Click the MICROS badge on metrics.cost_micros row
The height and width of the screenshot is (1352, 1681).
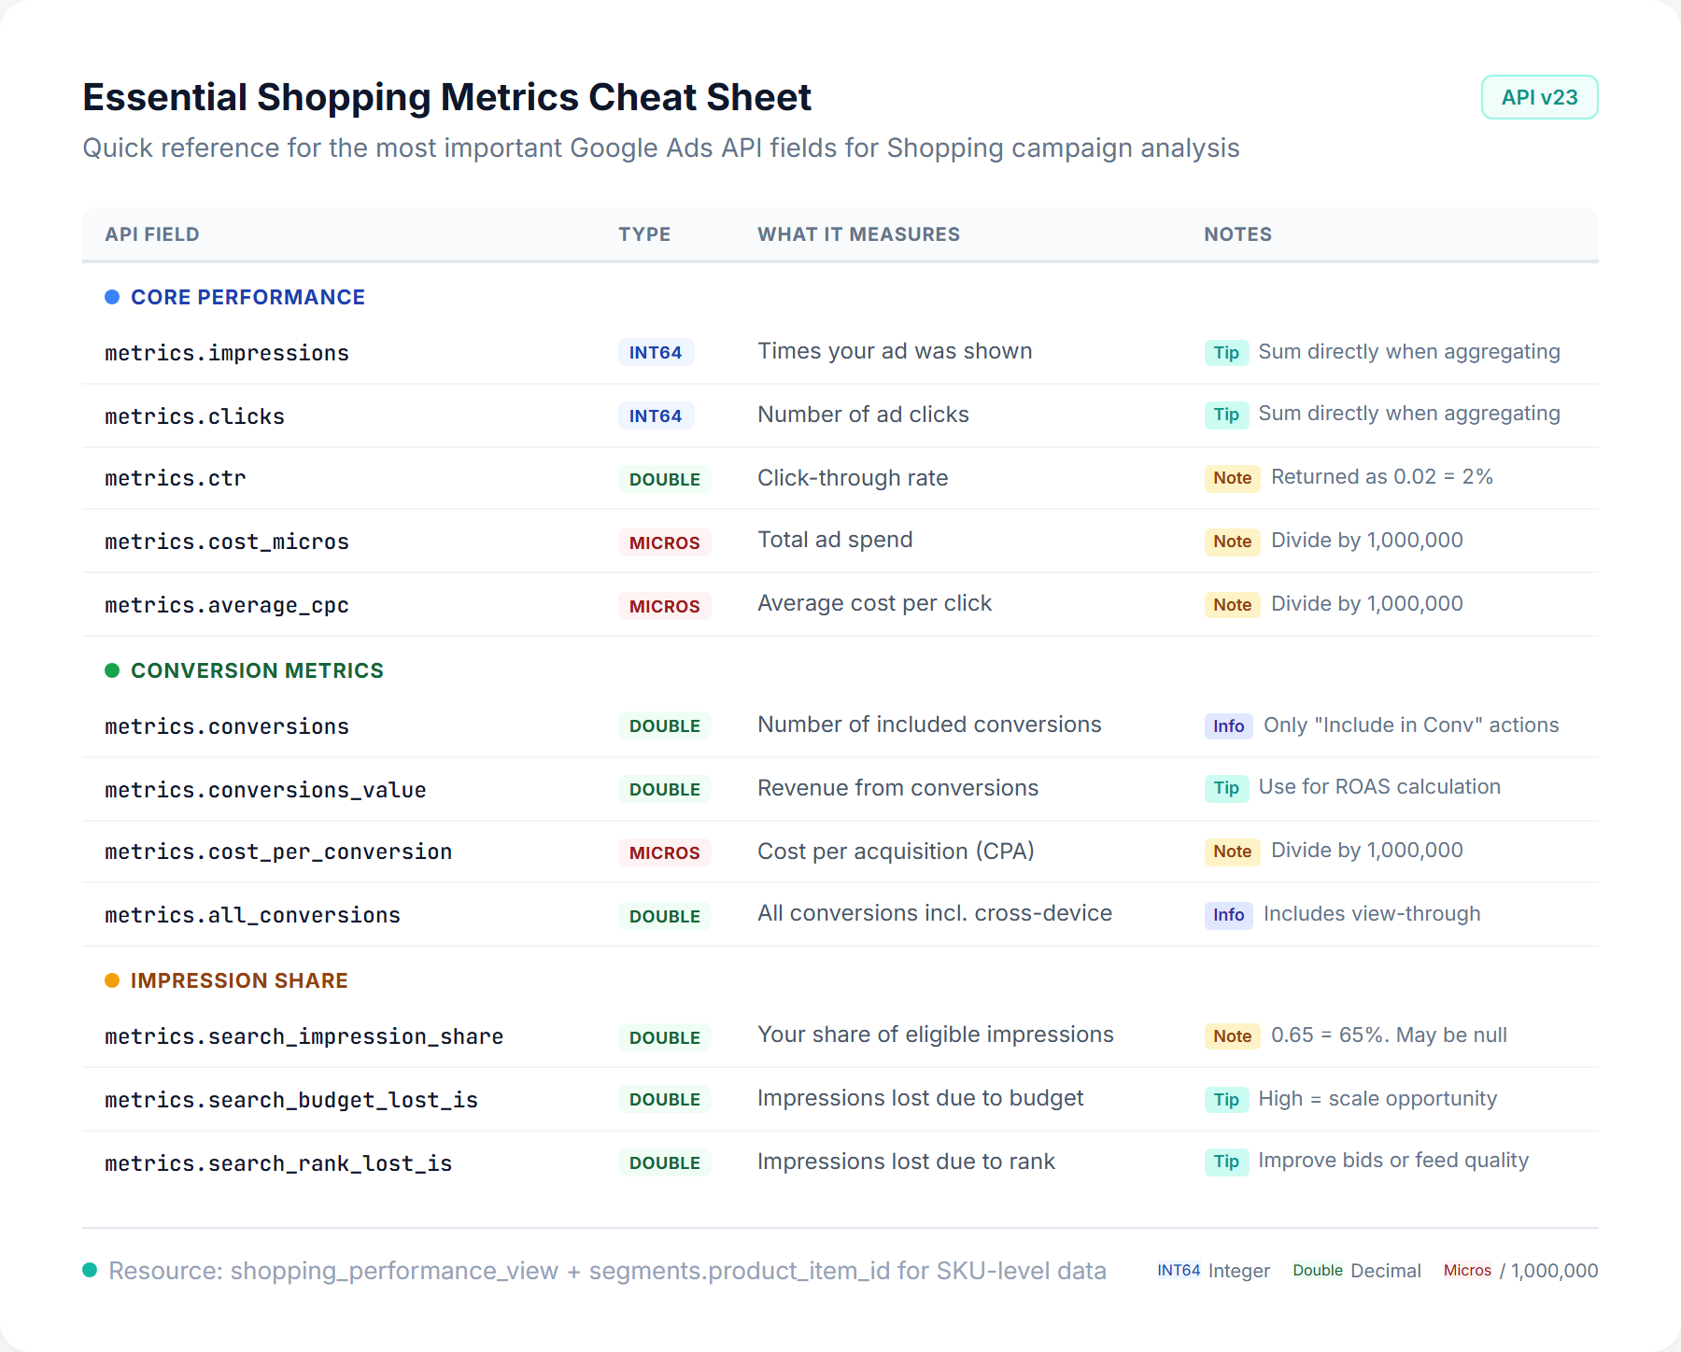click(x=664, y=542)
